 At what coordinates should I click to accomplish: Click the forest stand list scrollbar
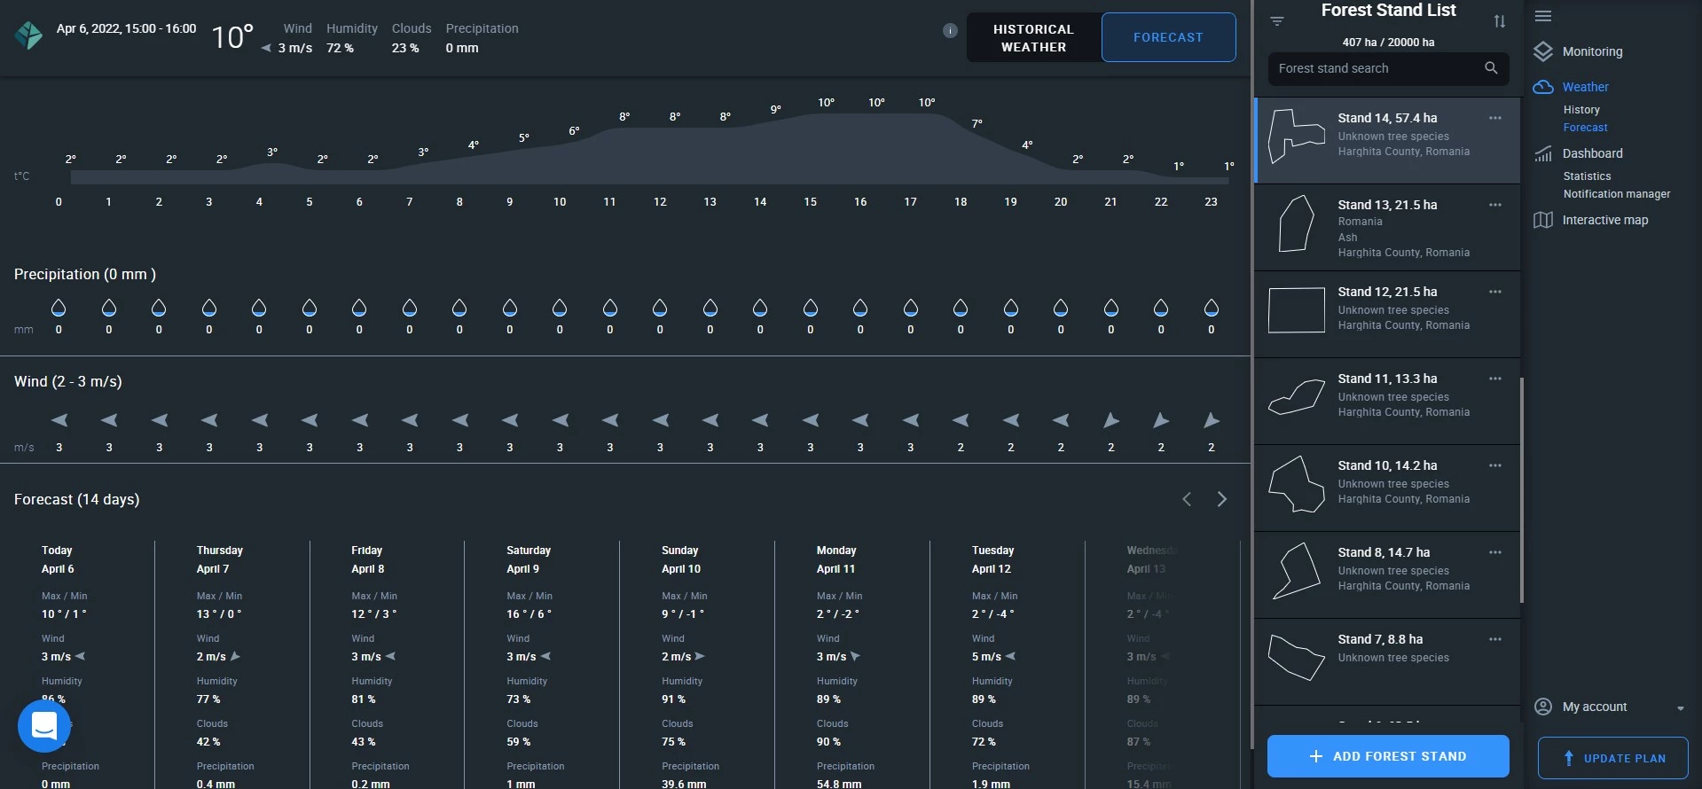[x=1522, y=489]
